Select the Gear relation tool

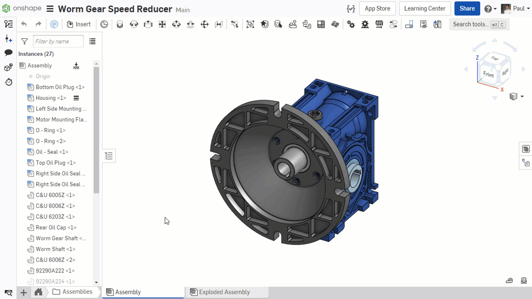[x=351, y=24]
